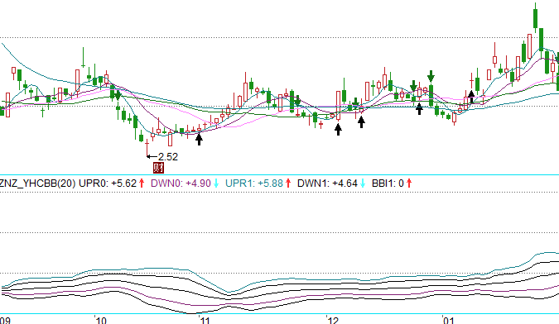This screenshot has width=559, height=324.
Task: Click the 2.52 lowest price label
Action: (x=167, y=157)
